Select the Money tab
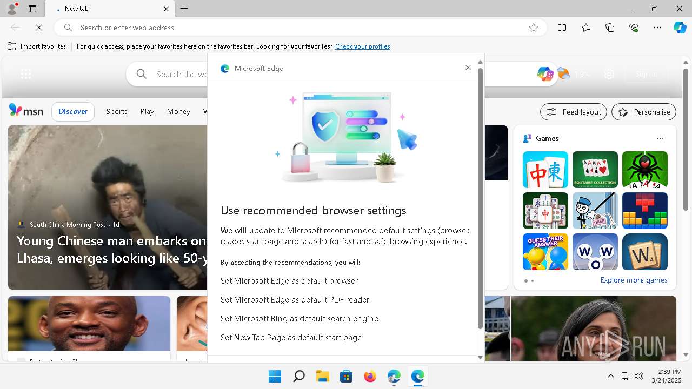The height and width of the screenshot is (389, 692). click(178, 111)
